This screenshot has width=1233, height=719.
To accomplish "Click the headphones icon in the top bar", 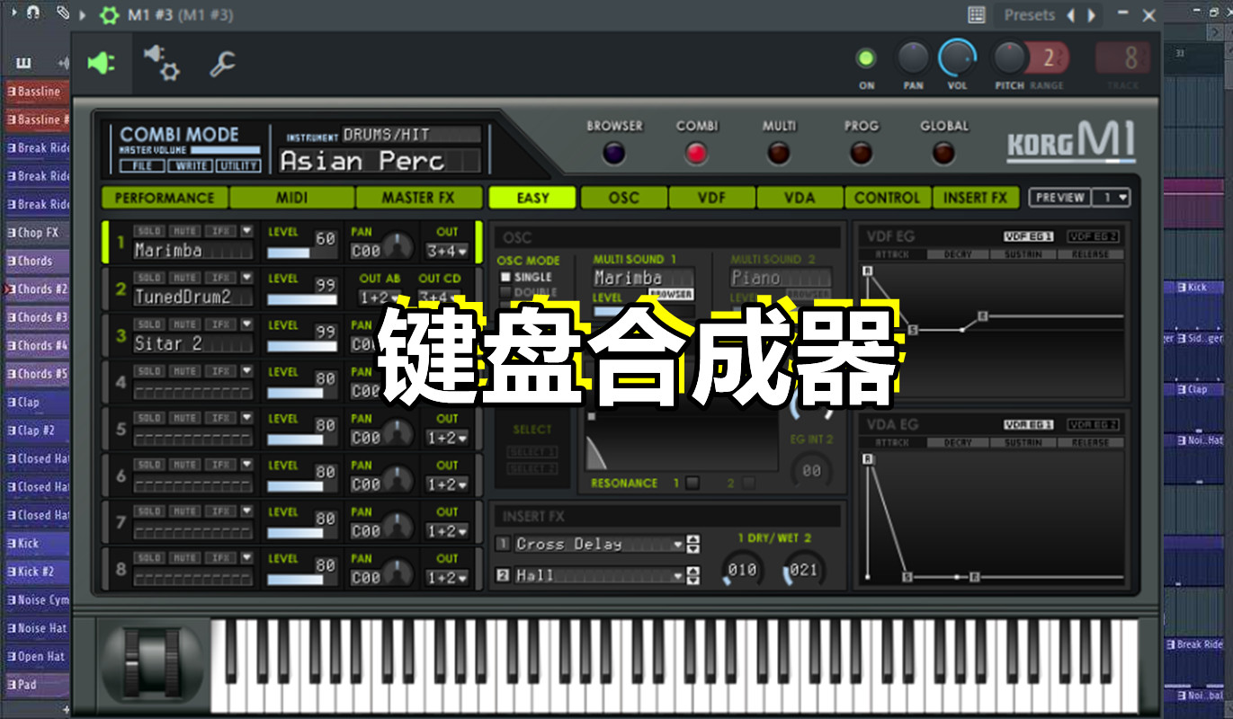I will 32,13.
